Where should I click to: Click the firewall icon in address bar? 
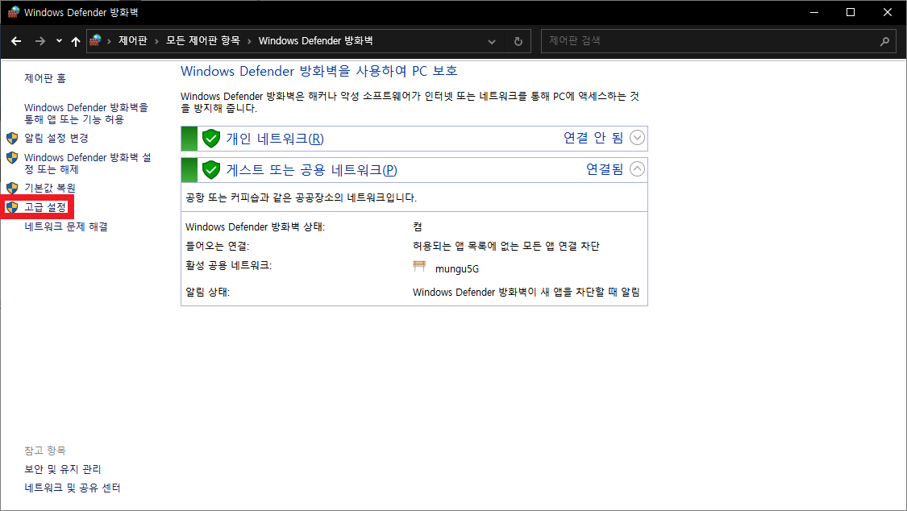(95, 40)
